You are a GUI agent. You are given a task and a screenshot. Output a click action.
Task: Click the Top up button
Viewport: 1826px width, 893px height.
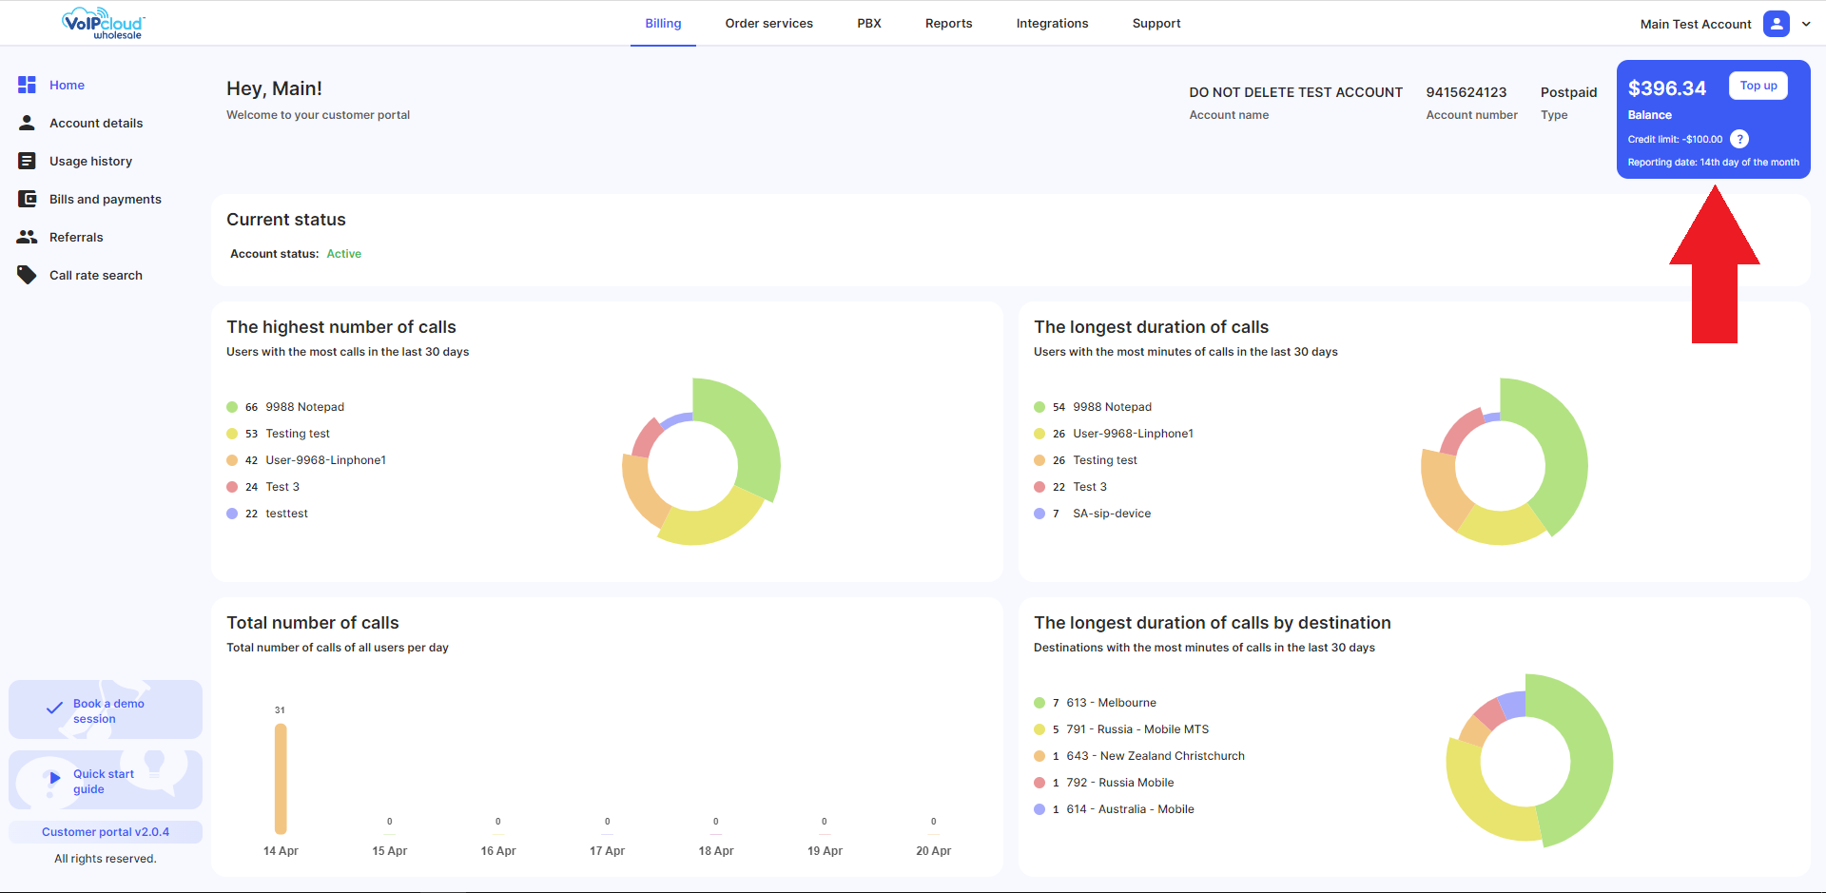(x=1758, y=86)
